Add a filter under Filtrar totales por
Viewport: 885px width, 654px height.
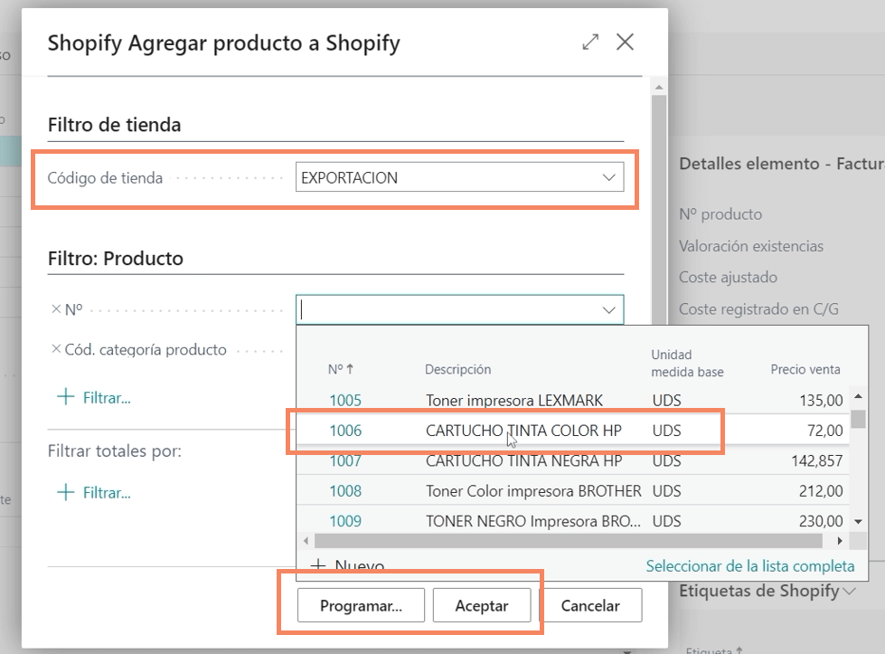95,493
